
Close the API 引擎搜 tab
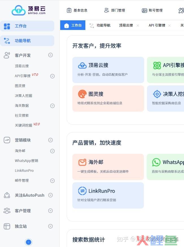[169, 25]
